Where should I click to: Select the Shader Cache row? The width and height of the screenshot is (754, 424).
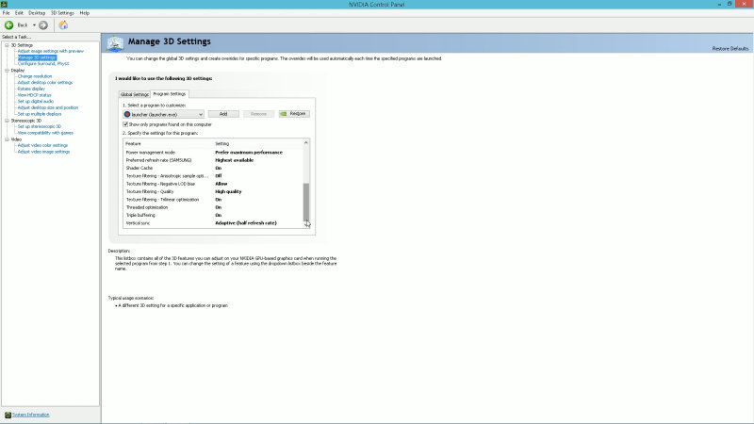[213, 169]
